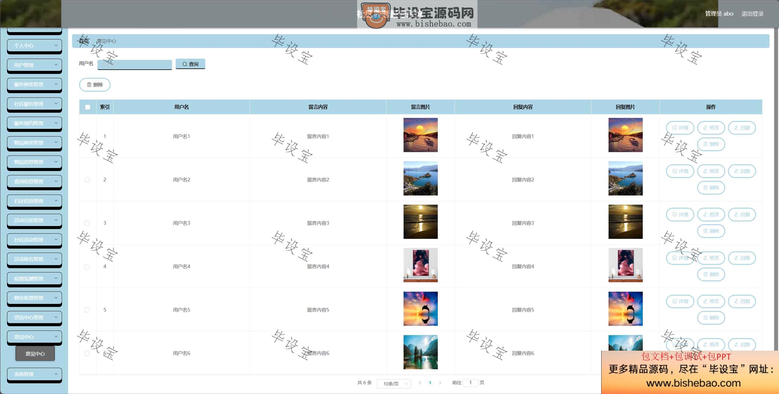Click the previous page arrow
The image size is (779, 394).
[420, 383]
